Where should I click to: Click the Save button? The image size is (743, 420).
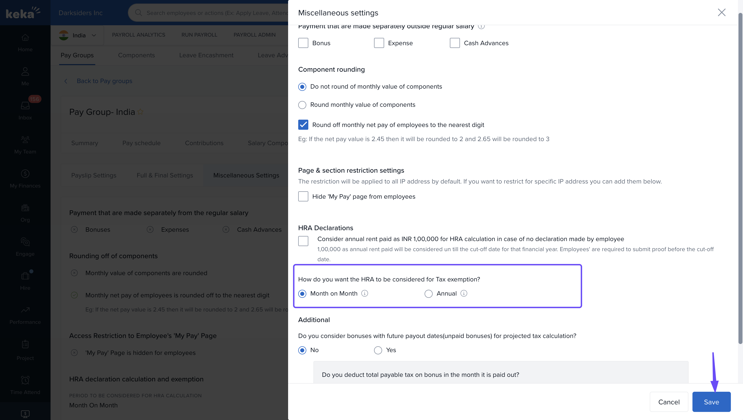(x=711, y=402)
